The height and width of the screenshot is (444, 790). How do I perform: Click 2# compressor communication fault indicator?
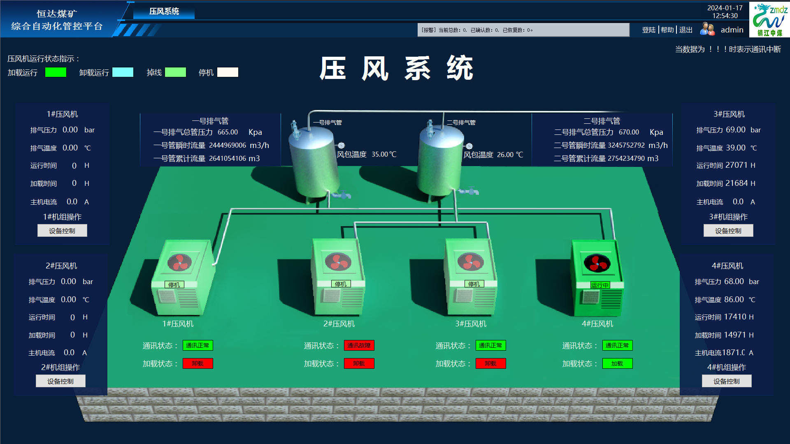[x=359, y=345]
